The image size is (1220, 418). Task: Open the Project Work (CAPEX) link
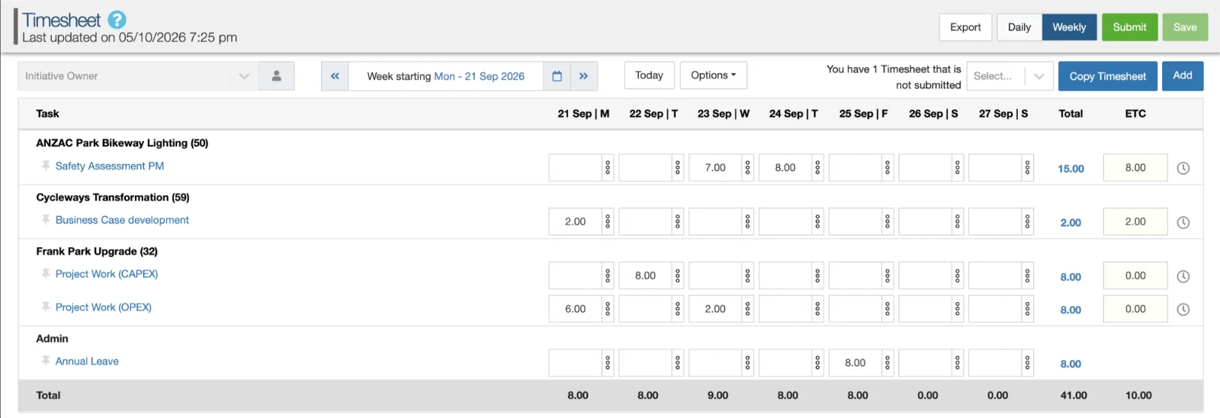click(x=107, y=274)
